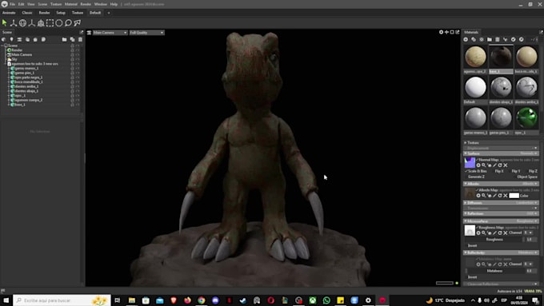This screenshot has width=544, height=306.
Task: Delete selected material with trash icon
Action: (497, 39)
